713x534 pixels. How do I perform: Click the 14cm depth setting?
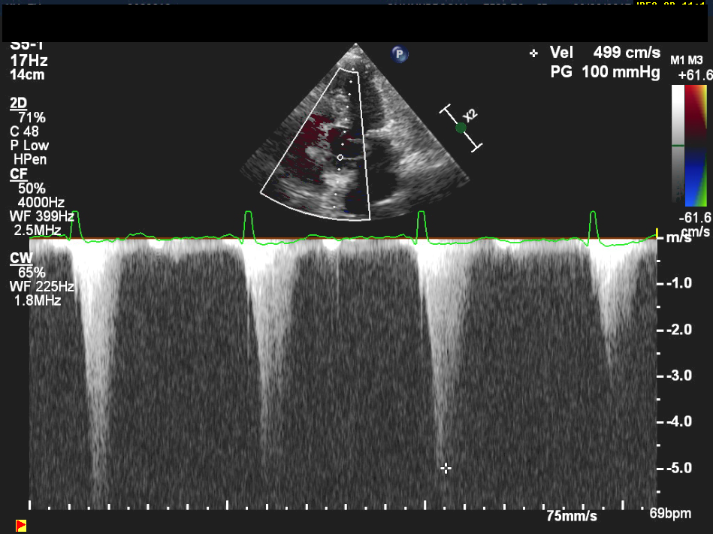pyautogui.click(x=28, y=75)
